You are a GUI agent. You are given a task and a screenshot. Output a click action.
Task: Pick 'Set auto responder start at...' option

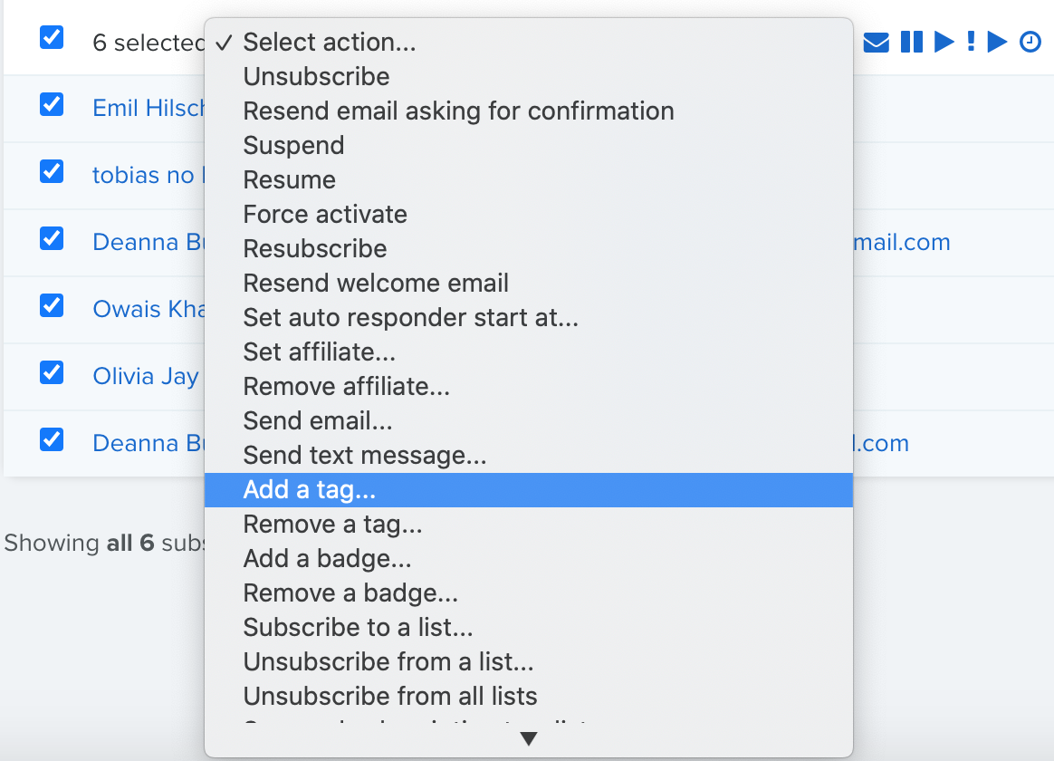[528, 317]
